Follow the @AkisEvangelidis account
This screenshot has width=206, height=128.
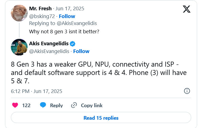tap(81, 51)
